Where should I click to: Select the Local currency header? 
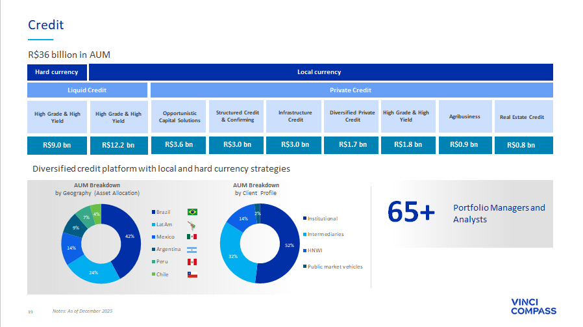319,72
